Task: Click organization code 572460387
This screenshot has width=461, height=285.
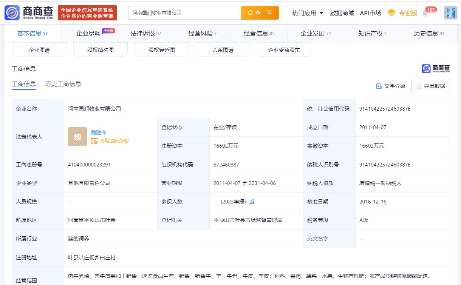Action: coord(226,165)
